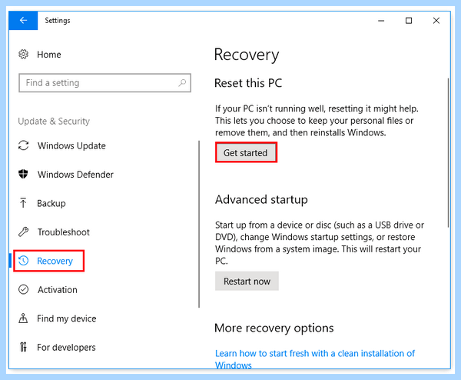The height and width of the screenshot is (380, 461).
Task: Click the Find my device person icon
Action: coord(23,318)
